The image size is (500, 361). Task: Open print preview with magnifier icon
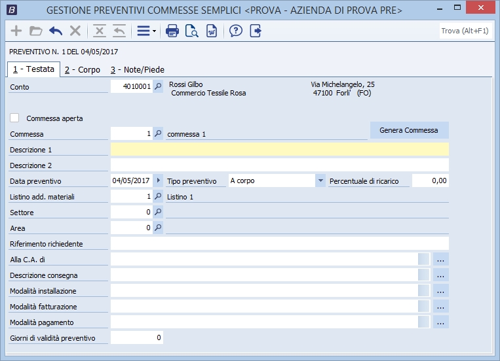pos(191,31)
